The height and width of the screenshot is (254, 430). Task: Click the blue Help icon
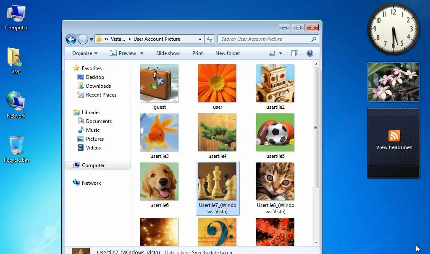click(310, 53)
